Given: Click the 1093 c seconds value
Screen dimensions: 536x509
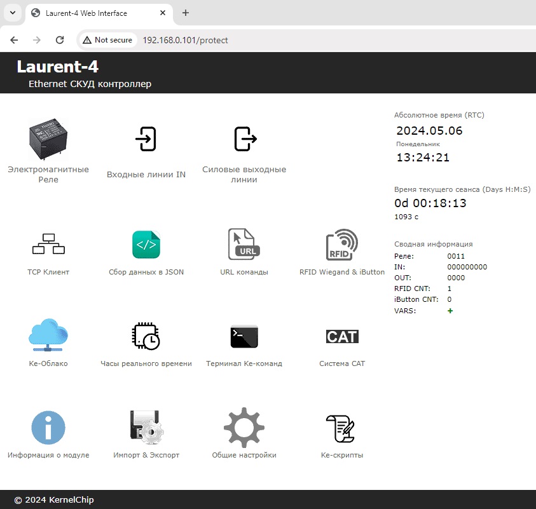Looking at the screenshot, I should click(406, 217).
